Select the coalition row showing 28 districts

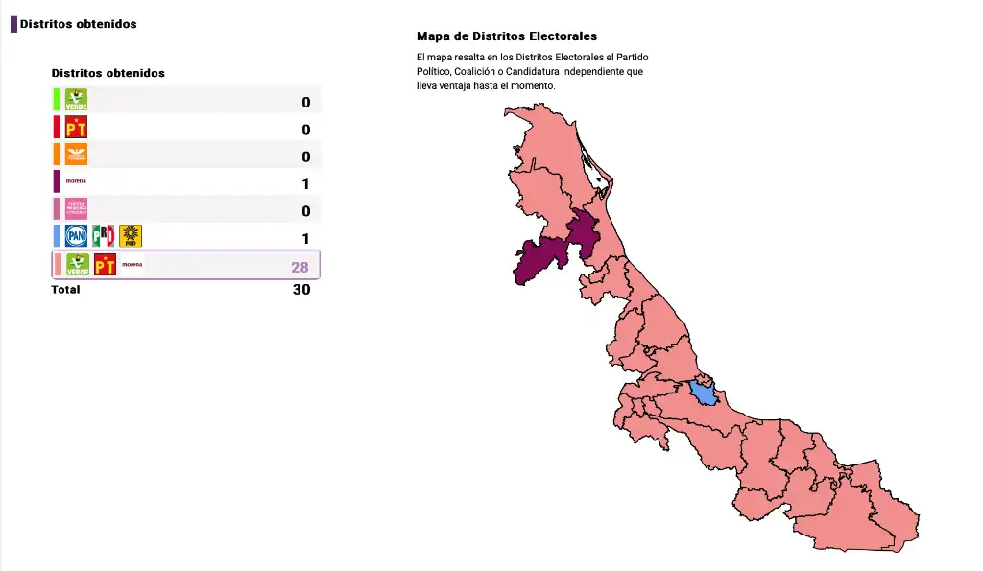186,265
